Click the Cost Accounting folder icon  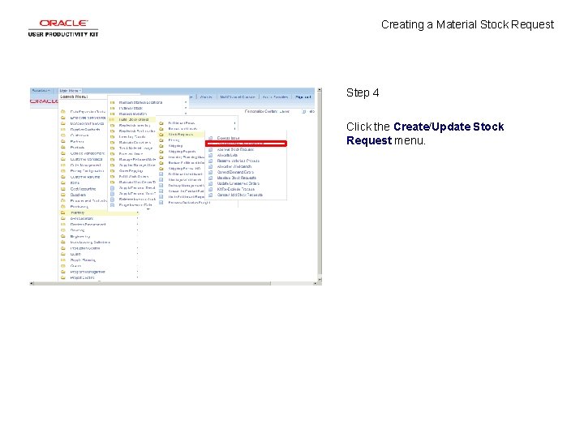click(x=63, y=189)
